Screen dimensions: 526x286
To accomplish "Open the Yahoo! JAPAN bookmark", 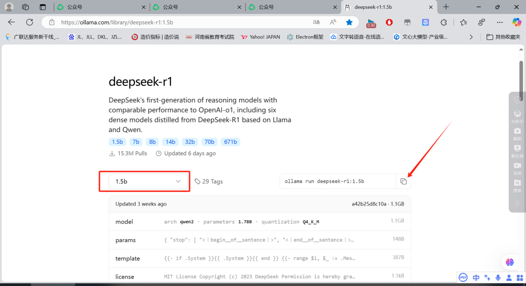I will click(260, 37).
